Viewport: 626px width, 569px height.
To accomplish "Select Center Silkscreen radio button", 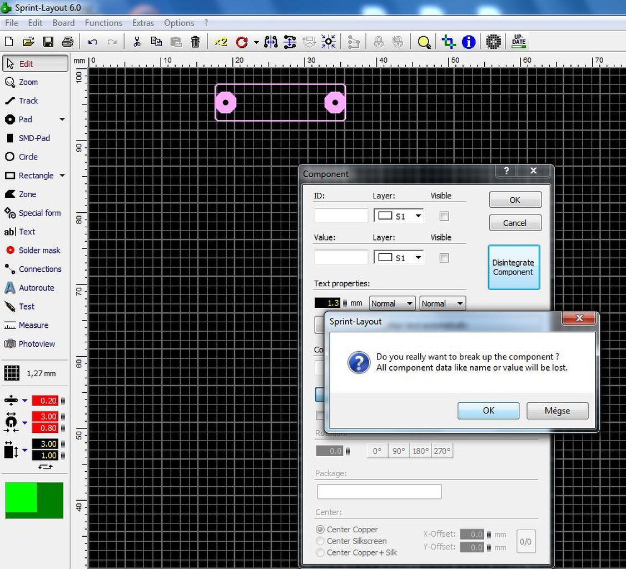I will coord(320,541).
